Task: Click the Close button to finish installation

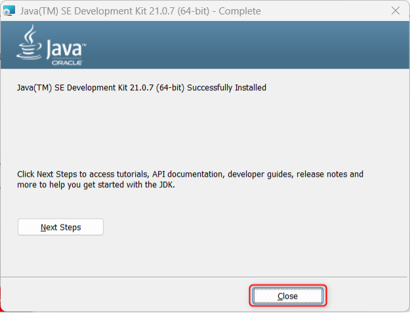Action: coord(287,296)
